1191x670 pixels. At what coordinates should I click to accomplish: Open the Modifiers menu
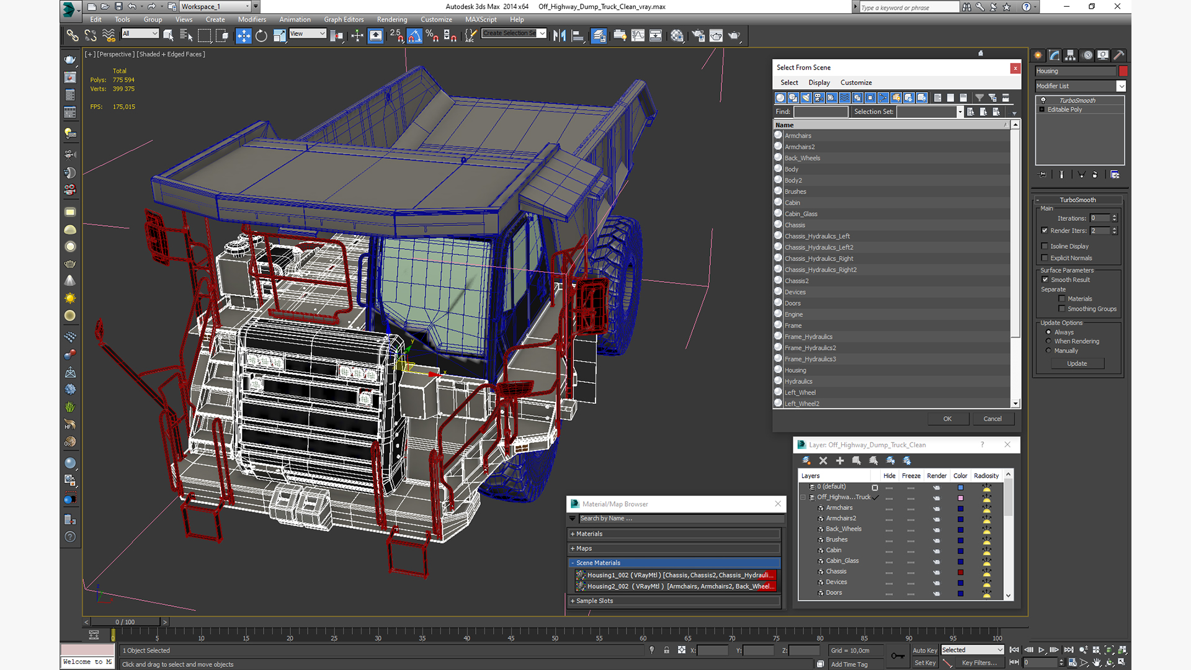tap(252, 19)
